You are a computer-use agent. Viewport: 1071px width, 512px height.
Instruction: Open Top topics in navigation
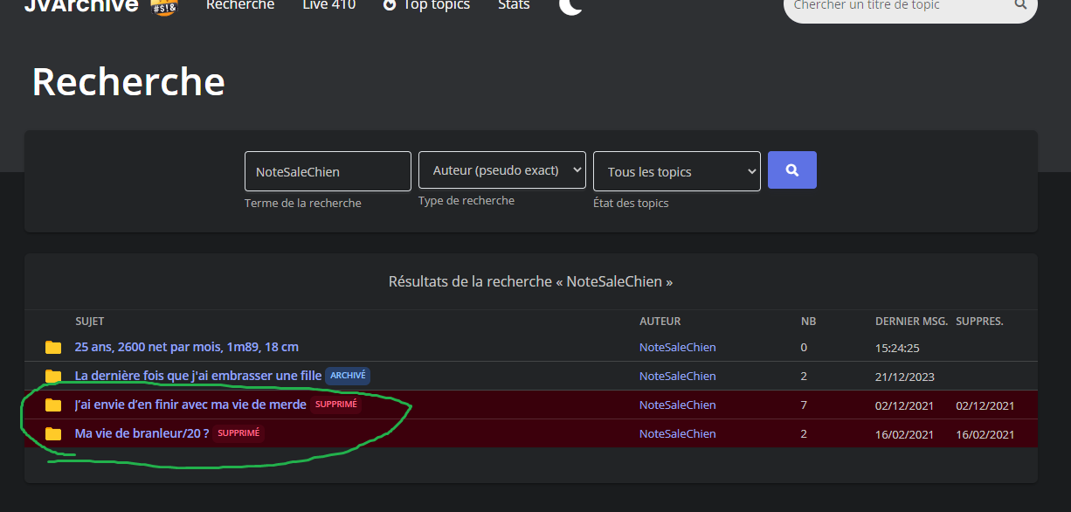tap(436, 5)
